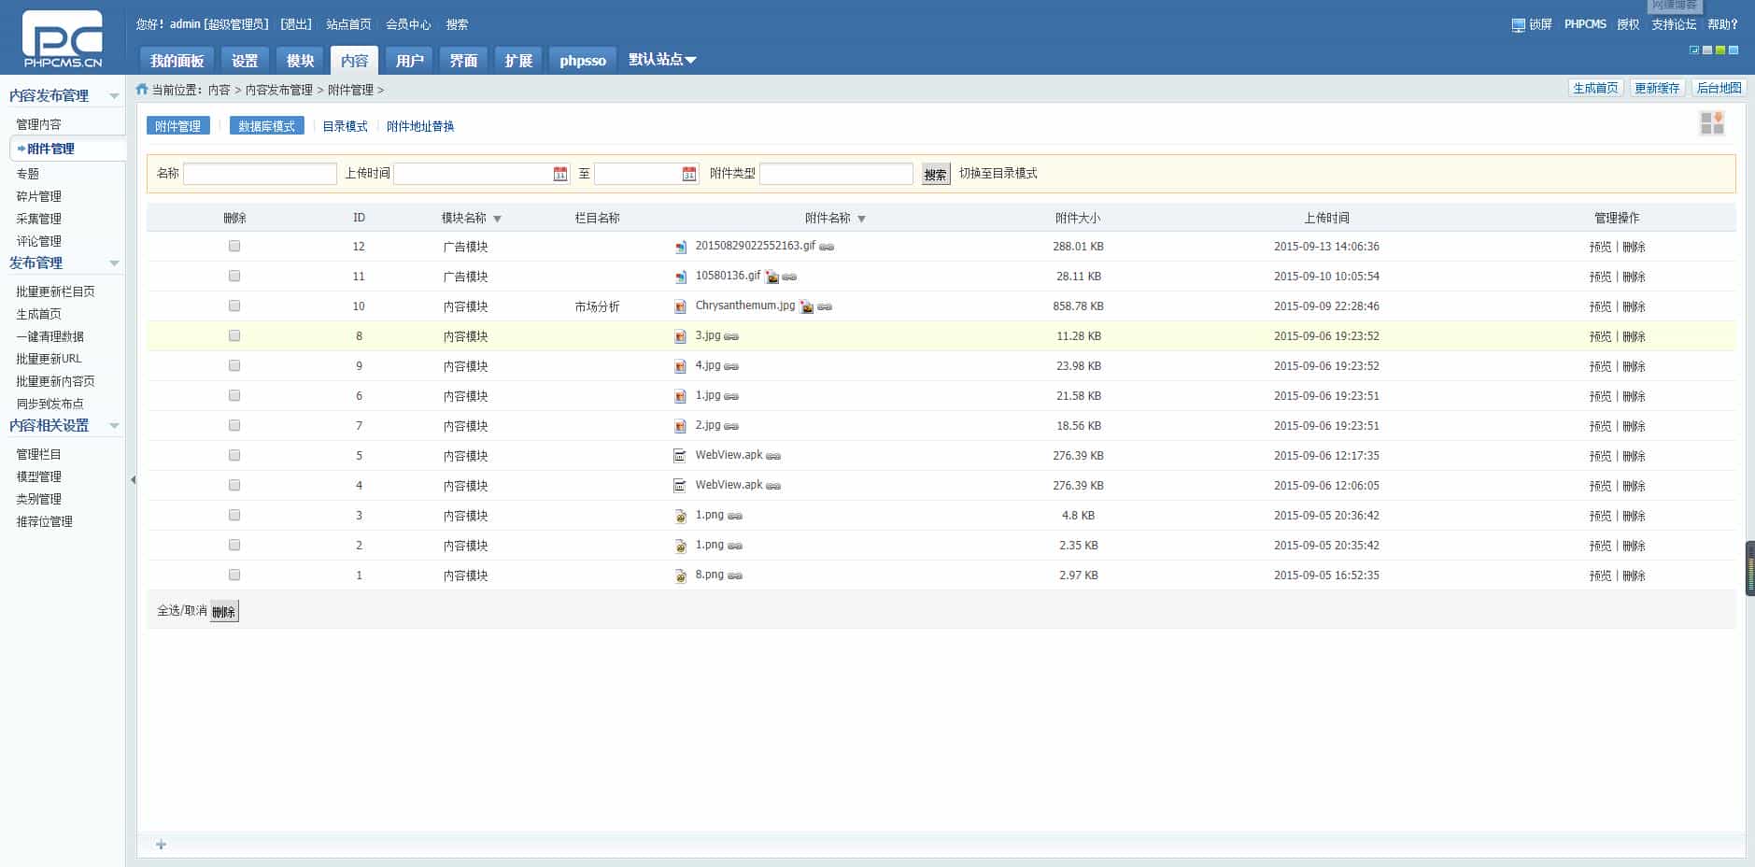Open the 用户 menu in top navigation
Screen dimensions: 1755x867
click(x=408, y=59)
